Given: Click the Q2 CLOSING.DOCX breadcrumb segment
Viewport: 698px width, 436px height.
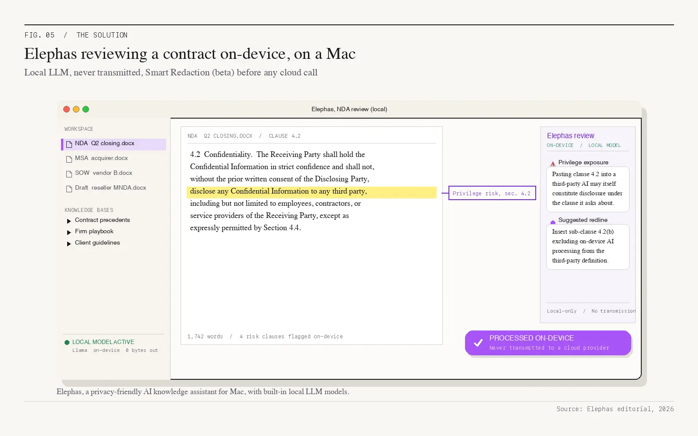Looking at the screenshot, I should click(228, 136).
